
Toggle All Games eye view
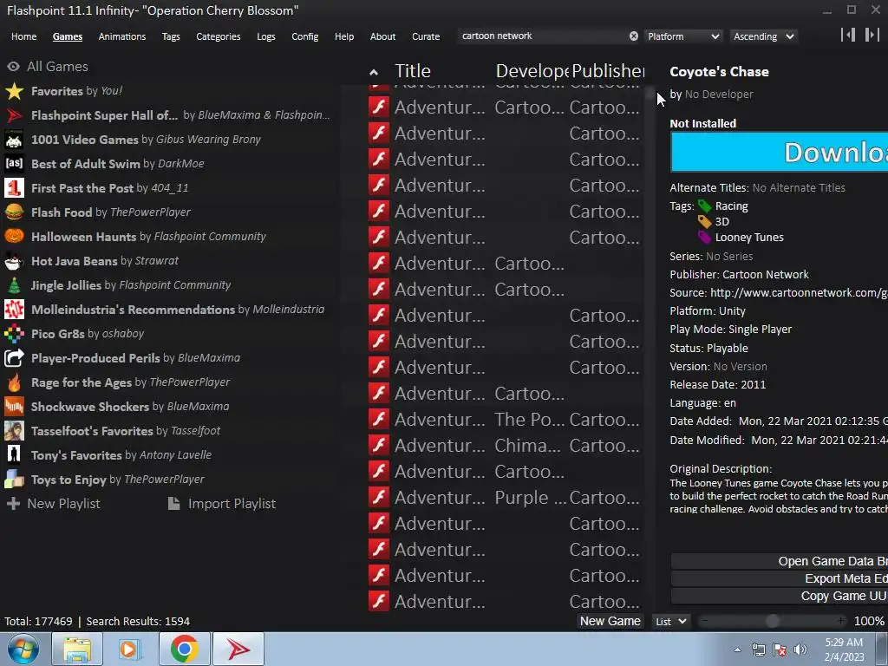[13, 66]
